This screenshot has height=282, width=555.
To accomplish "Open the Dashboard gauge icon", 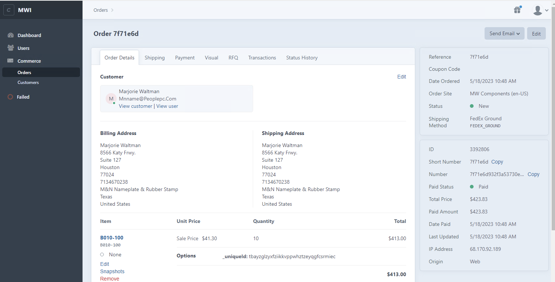I will [x=11, y=35].
